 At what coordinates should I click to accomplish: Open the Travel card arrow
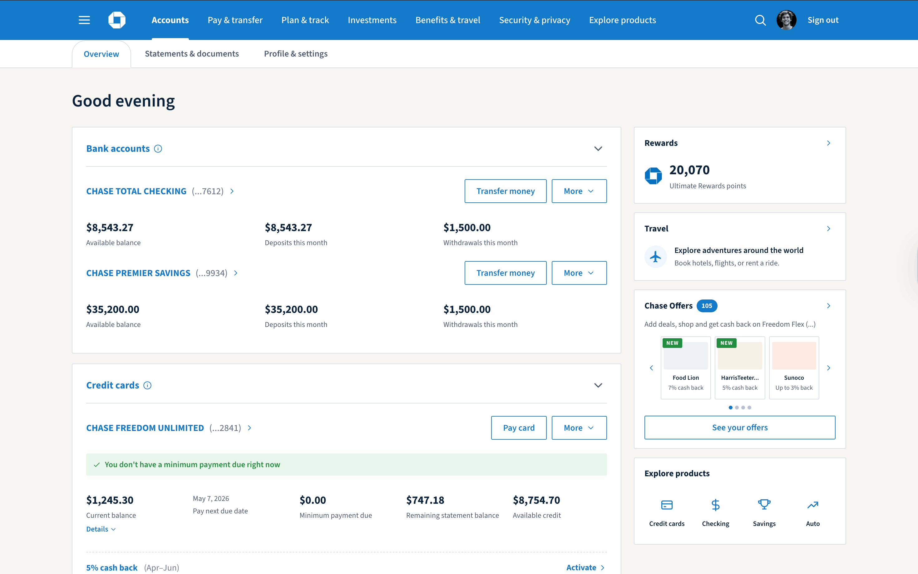coord(828,229)
